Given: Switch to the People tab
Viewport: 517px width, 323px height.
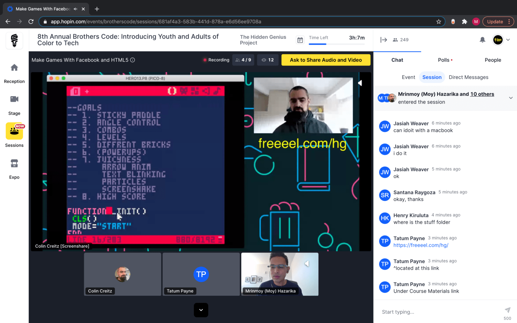Looking at the screenshot, I should click(492, 60).
